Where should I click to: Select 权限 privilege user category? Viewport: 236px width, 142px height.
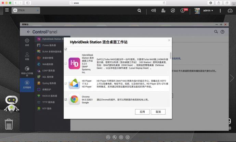(x=27, y=56)
